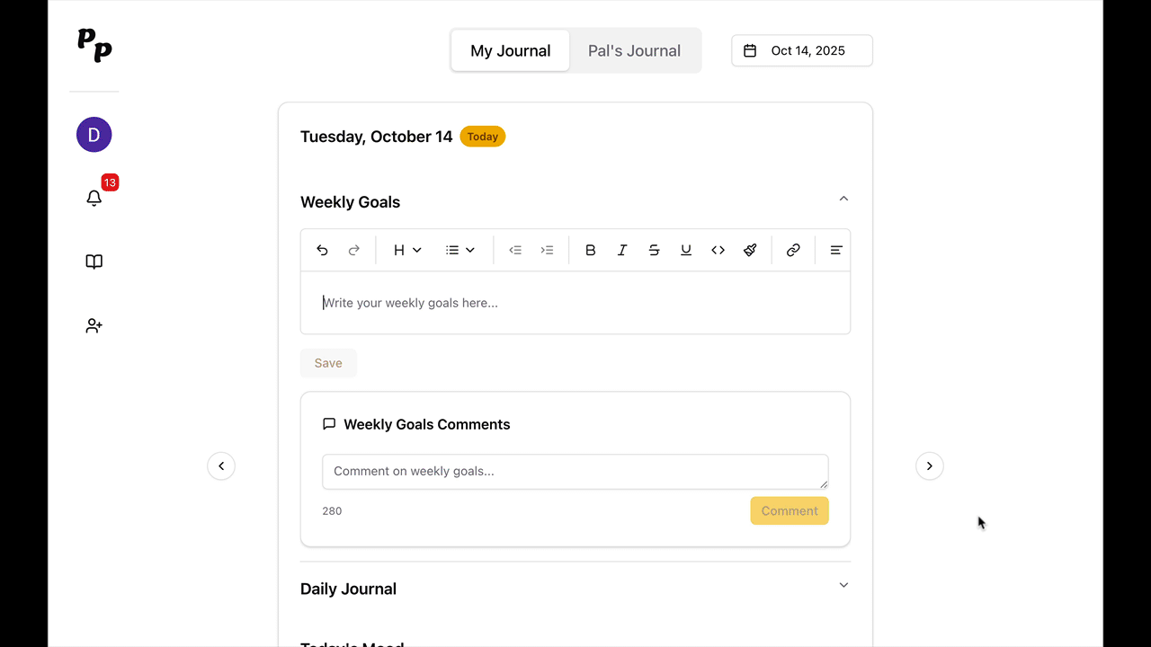The height and width of the screenshot is (647, 1151).
Task: Open the list style dropdown
Action: (x=460, y=251)
